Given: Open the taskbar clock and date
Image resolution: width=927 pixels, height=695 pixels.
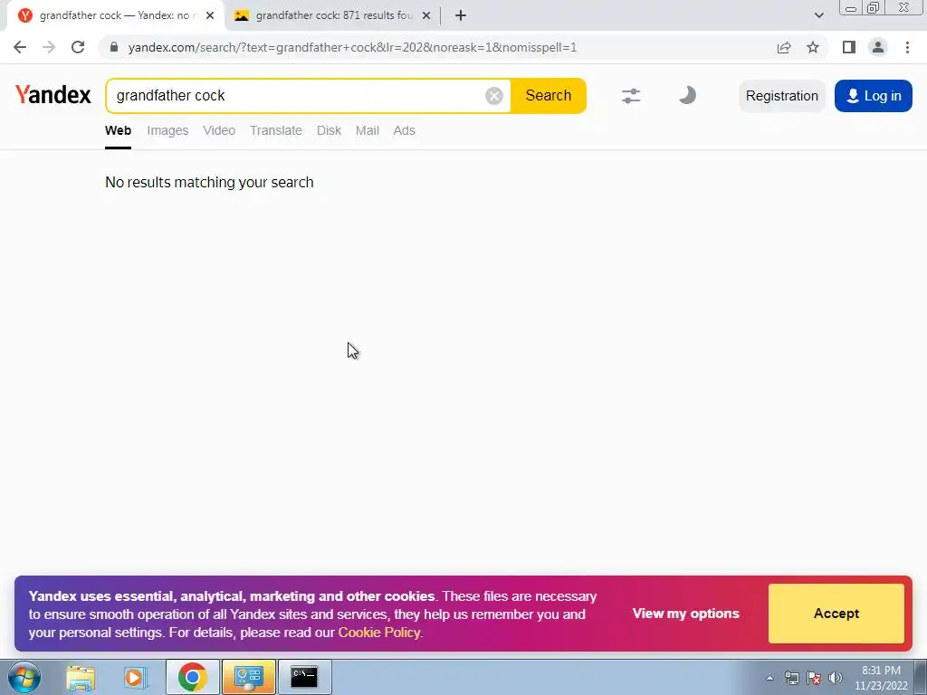Looking at the screenshot, I should coord(881,678).
